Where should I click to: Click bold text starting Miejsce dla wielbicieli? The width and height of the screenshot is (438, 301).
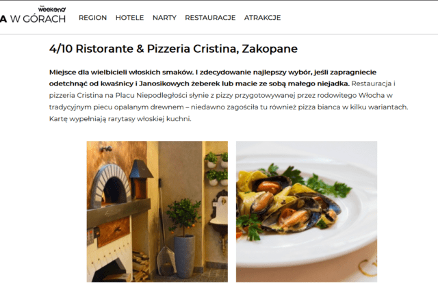[213, 78]
